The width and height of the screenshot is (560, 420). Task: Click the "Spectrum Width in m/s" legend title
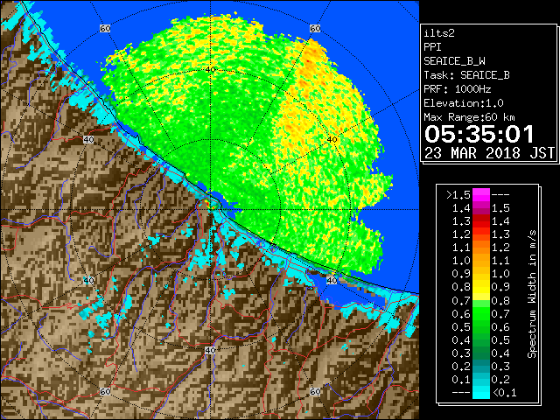532,294
